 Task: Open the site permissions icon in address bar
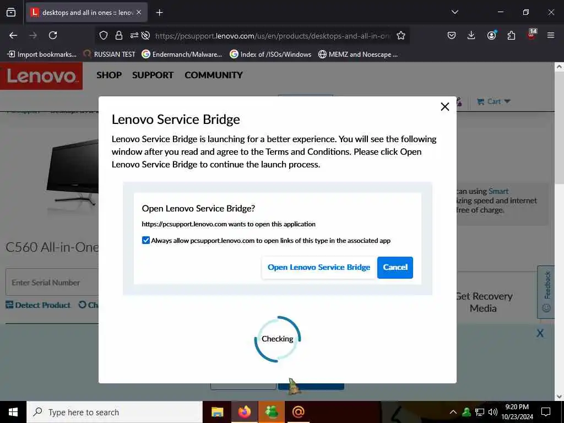coord(134,35)
